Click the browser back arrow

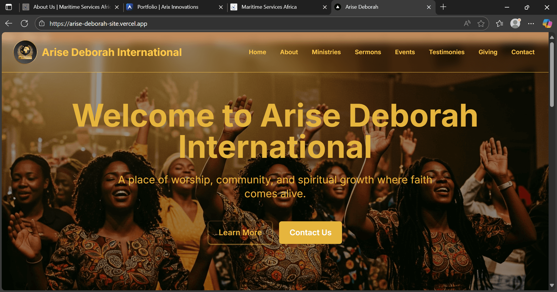(9, 23)
